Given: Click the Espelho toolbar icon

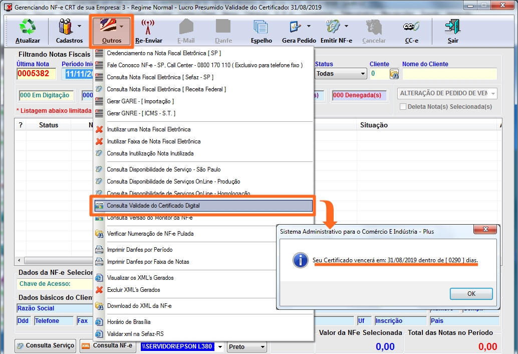Looking at the screenshot, I should [x=261, y=27].
